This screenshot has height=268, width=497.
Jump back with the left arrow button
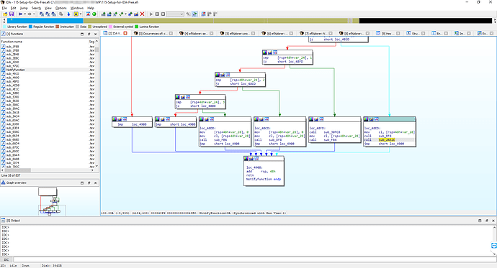pos(20,14)
